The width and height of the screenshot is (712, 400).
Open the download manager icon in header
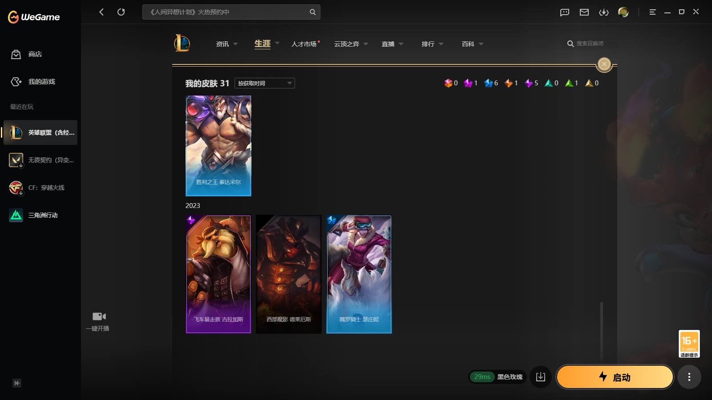point(604,12)
